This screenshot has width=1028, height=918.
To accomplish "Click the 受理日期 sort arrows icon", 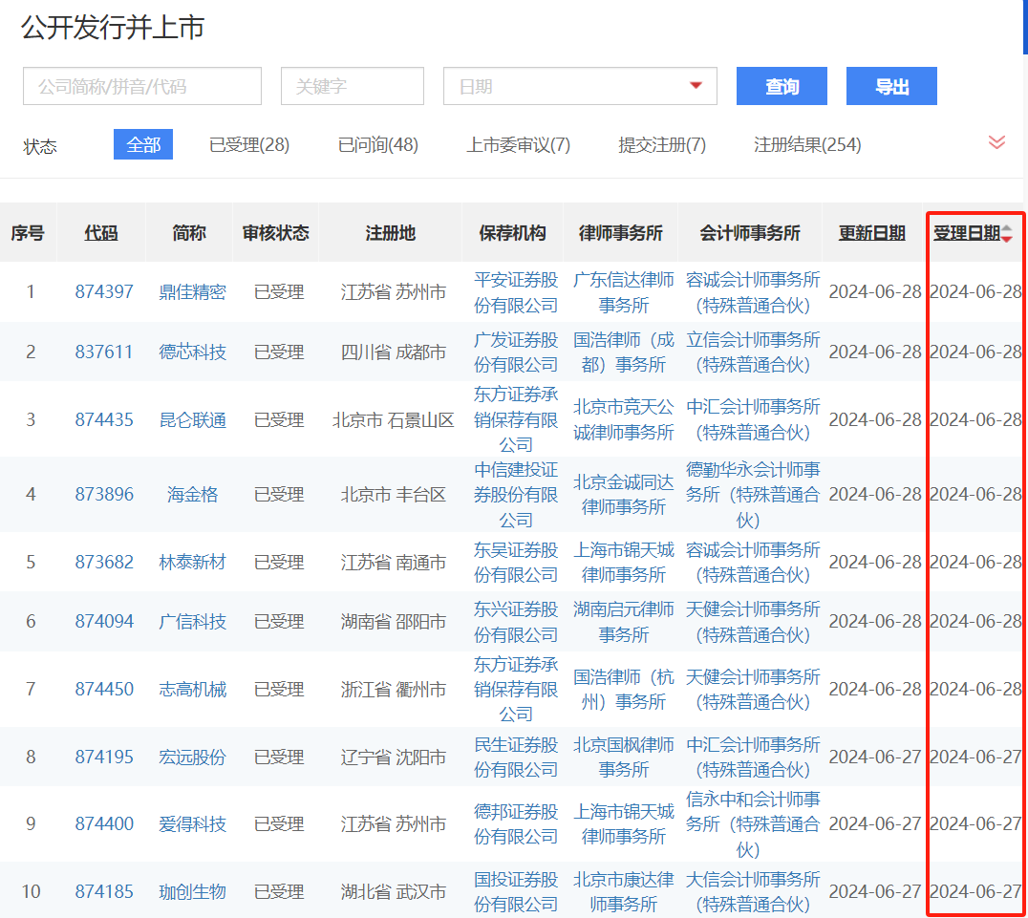I will 1007,233.
